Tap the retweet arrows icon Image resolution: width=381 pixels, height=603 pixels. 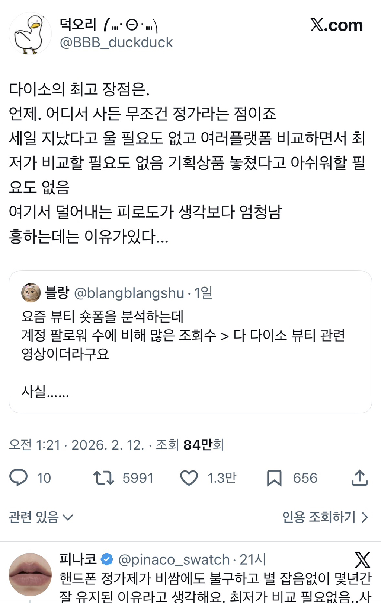[x=103, y=477]
